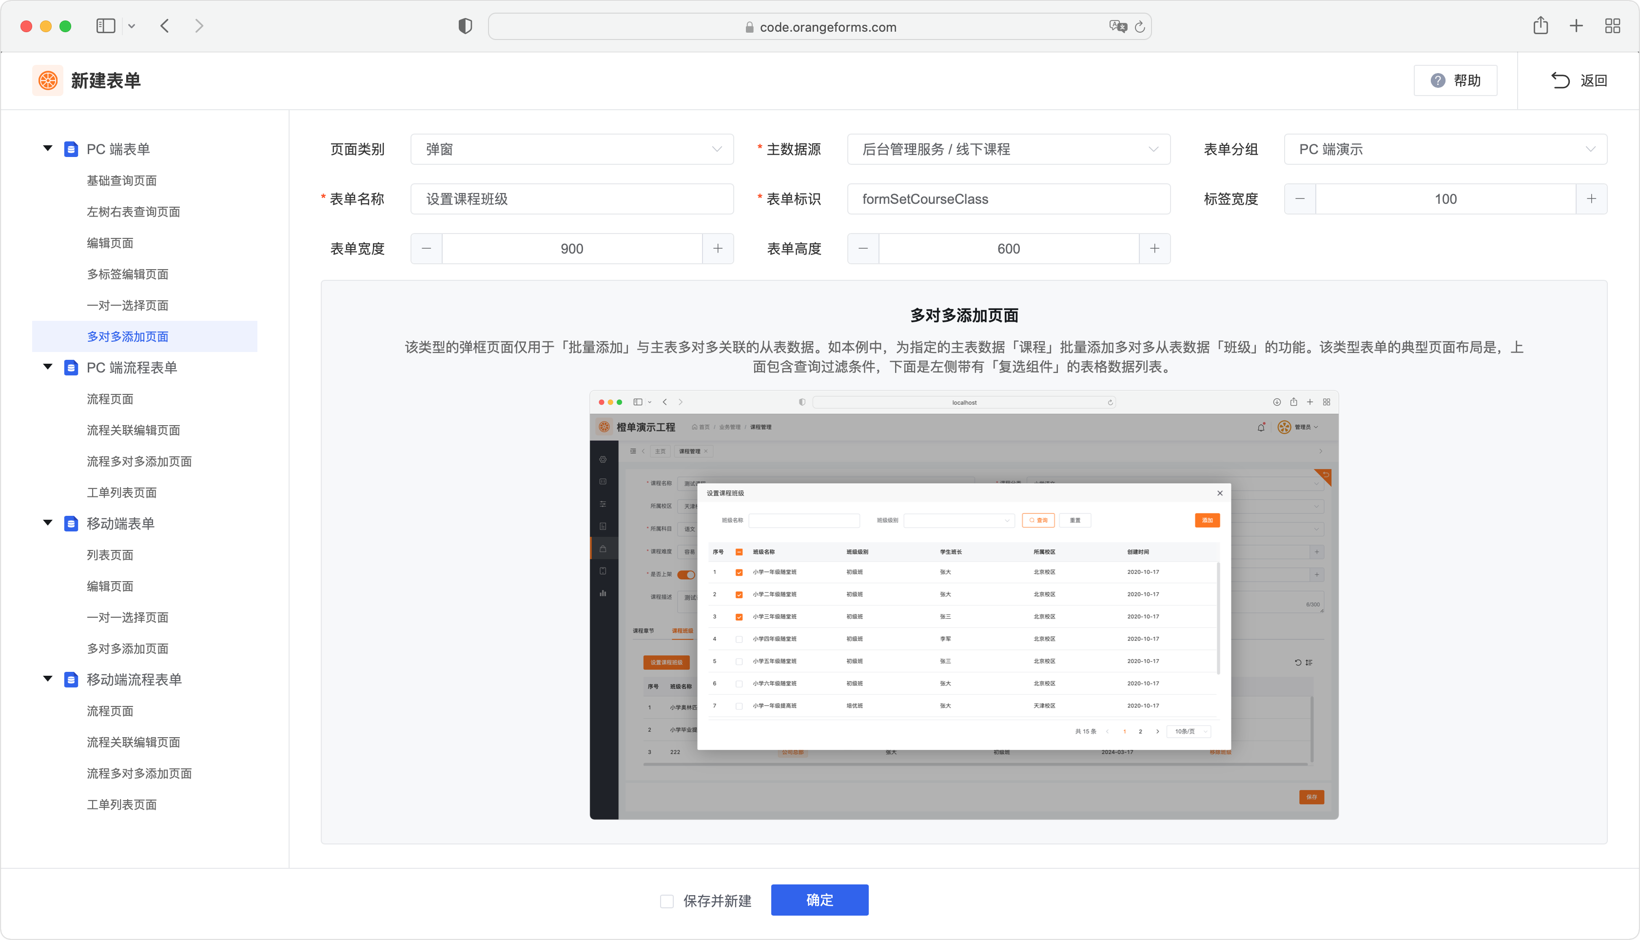Click the translate icon in address bar
The width and height of the screenshot is (1640, 940).
[1118, 26]
